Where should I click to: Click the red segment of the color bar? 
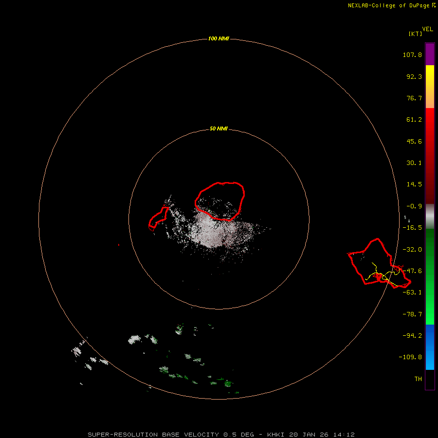point(430,156)
